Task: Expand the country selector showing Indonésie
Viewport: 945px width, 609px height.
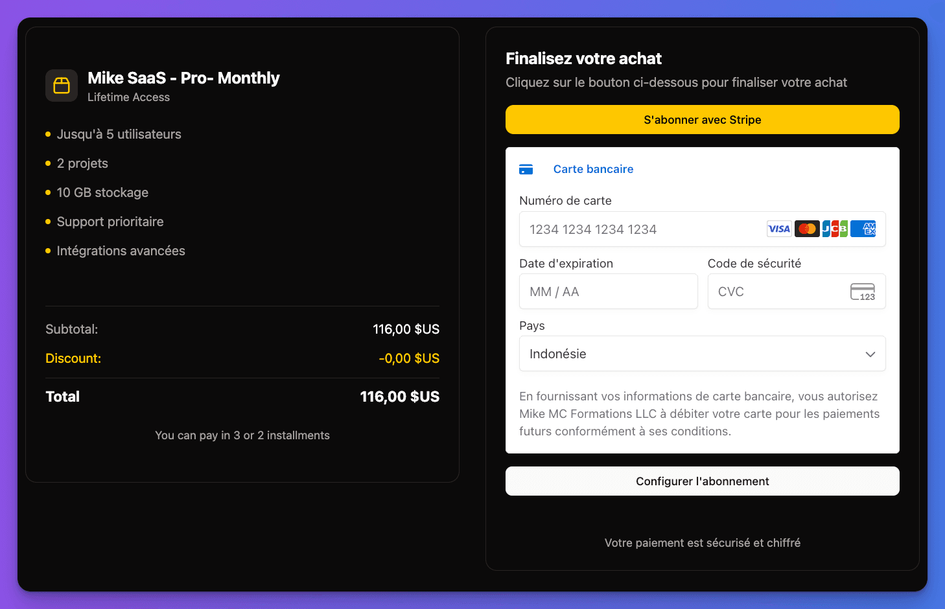Action: (x=703, y=354)
